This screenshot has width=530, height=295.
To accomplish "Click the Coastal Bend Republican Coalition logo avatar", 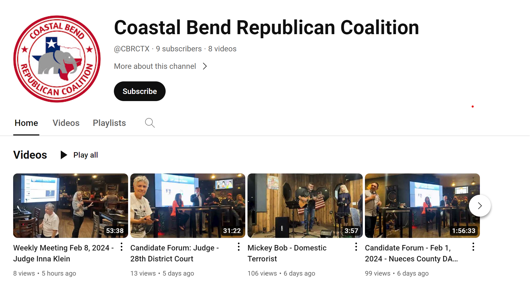I will [x=57, y=59].
